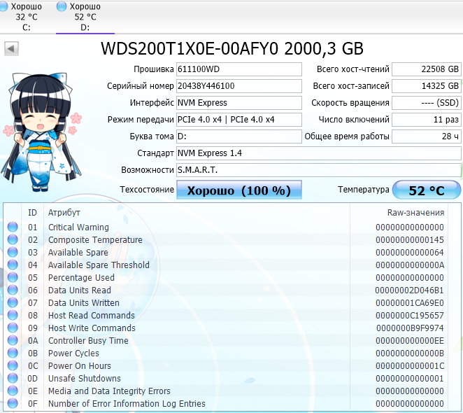This screenshot has height=413, width=463.
Task: Click the status icon for Media and Data Integrity Errors
Action: [x=13, y=391]
